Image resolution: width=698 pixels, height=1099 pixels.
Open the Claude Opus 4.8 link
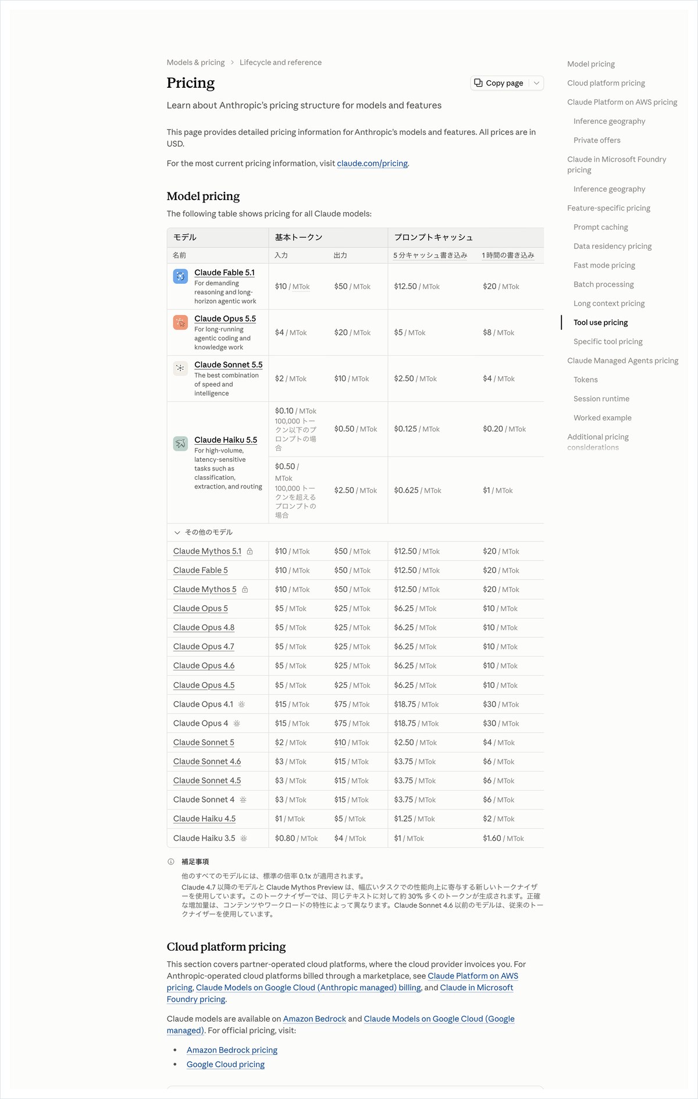[204, 628]
